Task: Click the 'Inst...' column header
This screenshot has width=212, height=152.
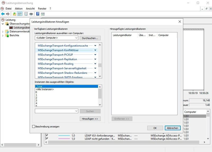Action: pyautogui.click(x=152, y=35)
